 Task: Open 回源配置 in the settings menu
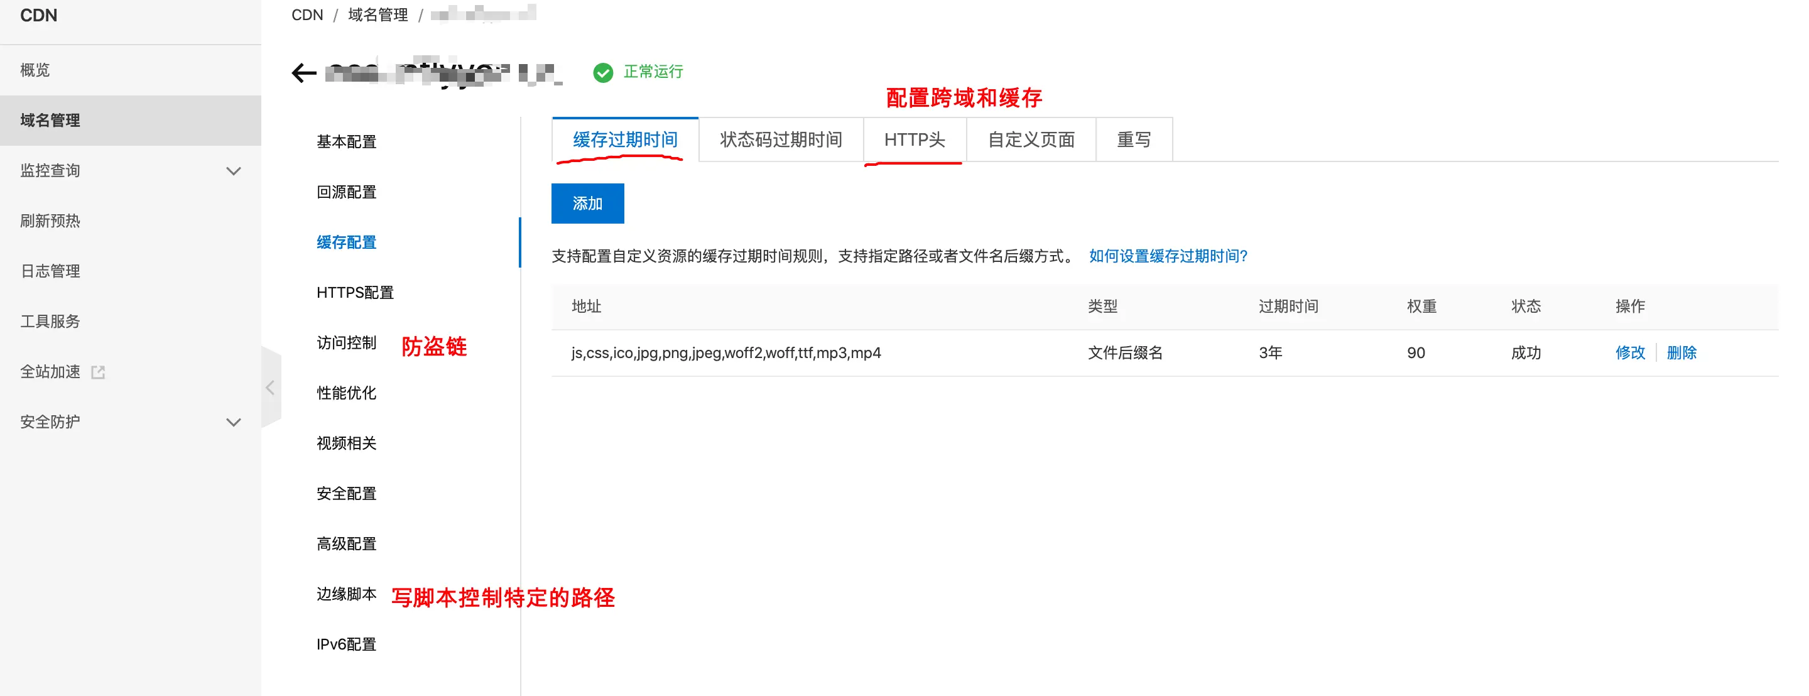[346, 192]
